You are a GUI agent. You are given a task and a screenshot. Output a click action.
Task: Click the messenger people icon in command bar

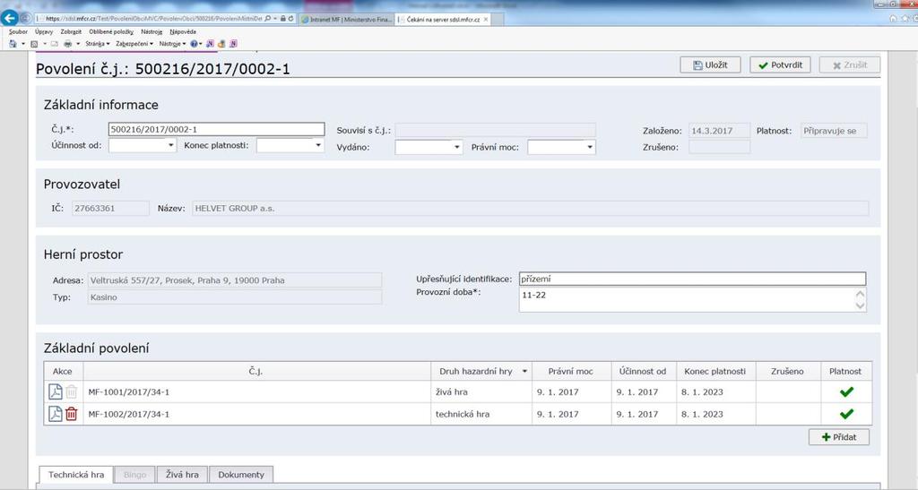tap(221, 44)
